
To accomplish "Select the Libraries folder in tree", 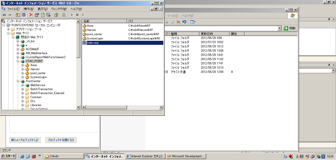I will click(36, 105).
